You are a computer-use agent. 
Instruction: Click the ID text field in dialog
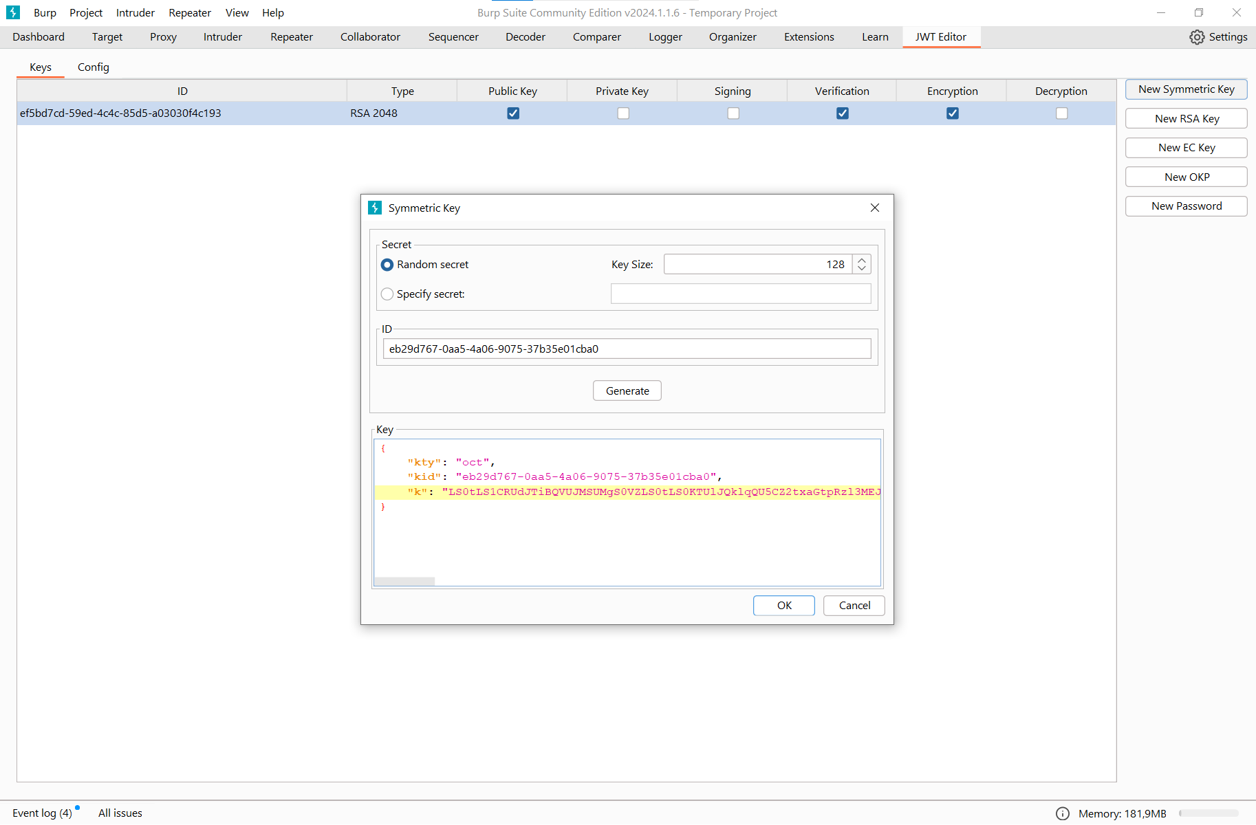[x=627, y=349]
